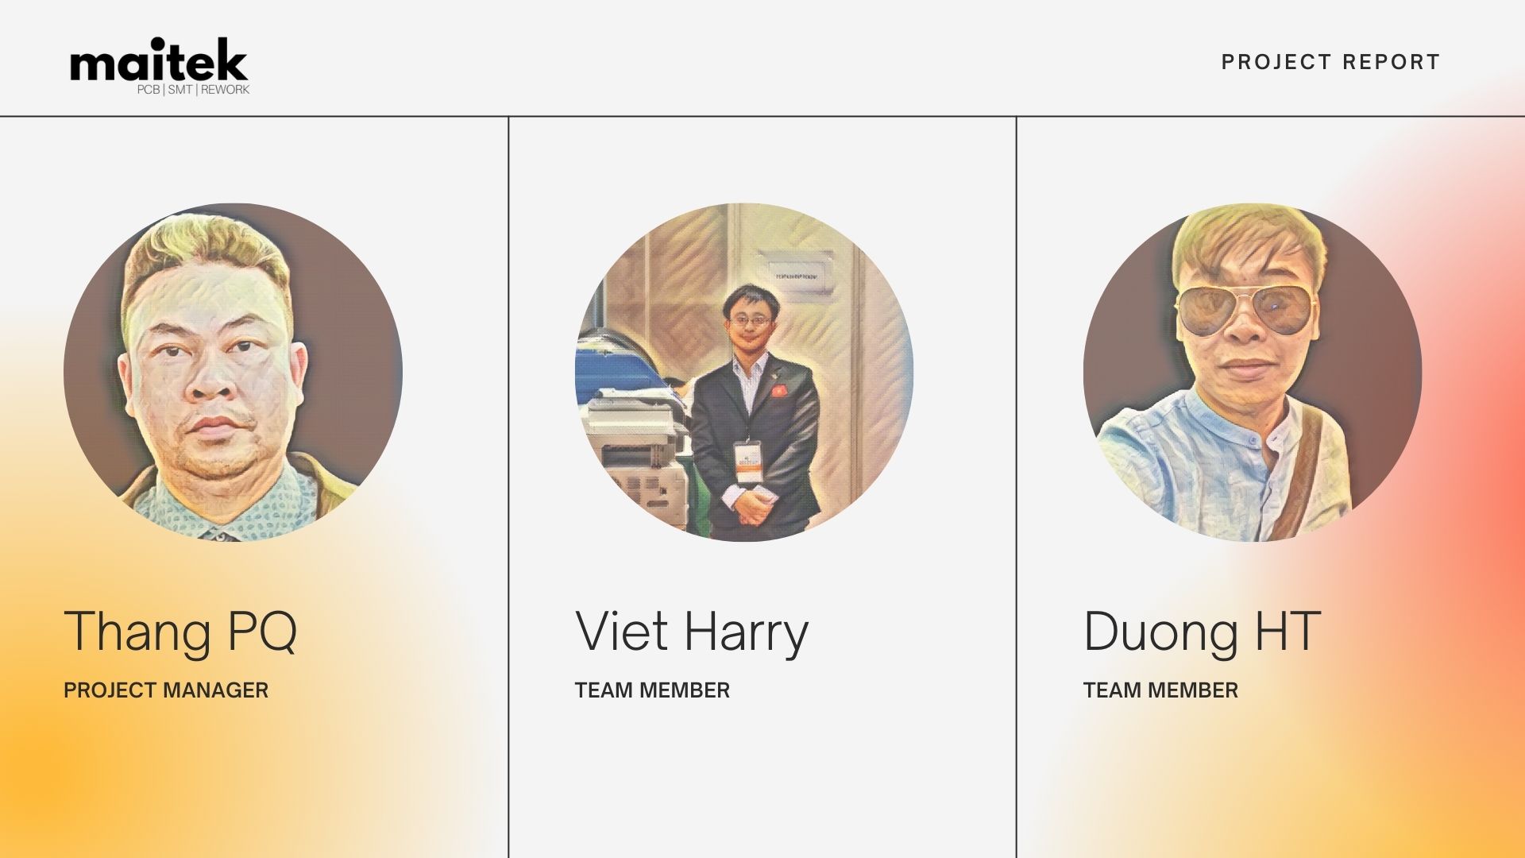Click the red pocket square on Viet Harry's suit
This screenshot has height=858, width=1525.
tap(778, 390)
